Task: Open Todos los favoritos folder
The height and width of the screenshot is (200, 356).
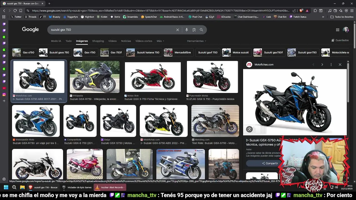Action: click(342, 17)
